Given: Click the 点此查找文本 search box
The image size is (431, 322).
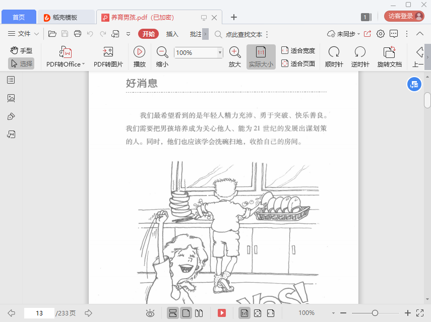Looking at the screenshot, I should 244,35.
